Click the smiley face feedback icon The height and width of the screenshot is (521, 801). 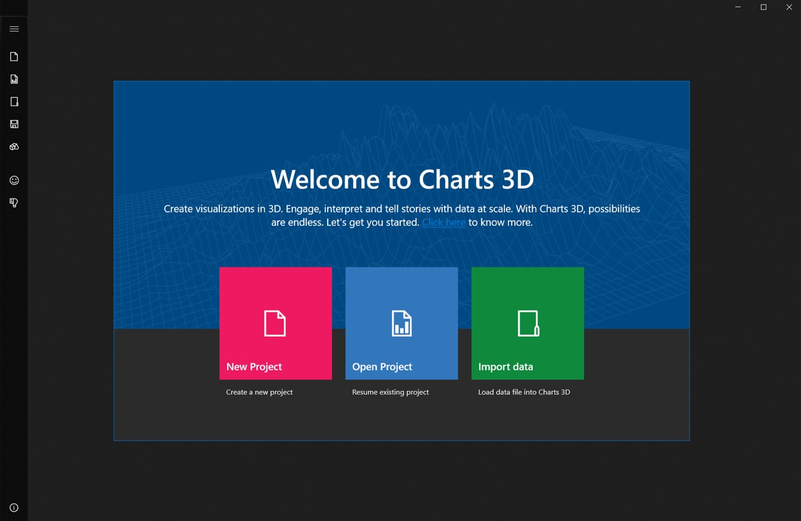(x=14, y=180)
